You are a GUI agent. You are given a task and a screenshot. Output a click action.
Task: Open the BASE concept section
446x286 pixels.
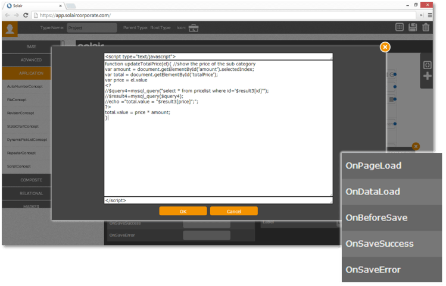coord(32,46)
